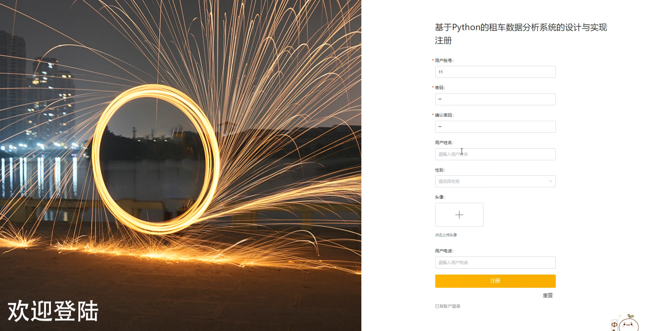Open the 请选择性别 select box

click(x=490, y=181)
